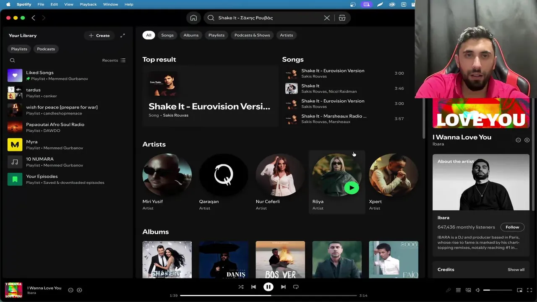Screen dimensions: 537x302
Task: Toggle repeat mode
Action: point(296,287)
